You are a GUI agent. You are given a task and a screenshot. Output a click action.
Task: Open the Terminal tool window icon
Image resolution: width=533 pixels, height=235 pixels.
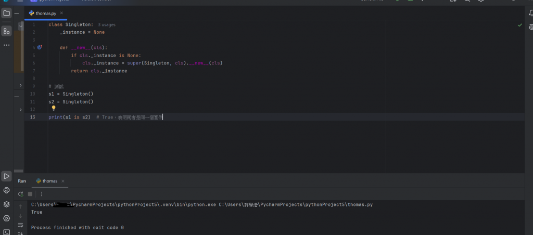point(6,232)
